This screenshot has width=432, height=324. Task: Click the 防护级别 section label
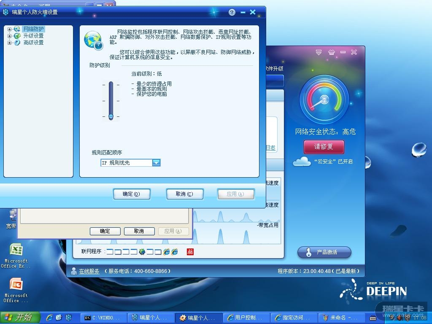tap(100, 65)
